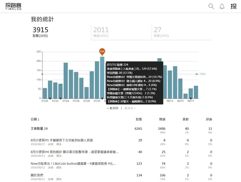Open notifications with the bell icon

[222, 6]
